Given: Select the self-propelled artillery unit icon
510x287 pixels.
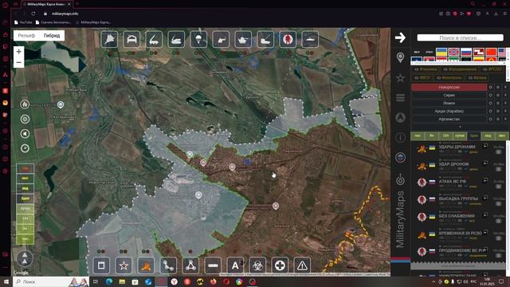Looking at the screenshot, I should pos(176,39).
